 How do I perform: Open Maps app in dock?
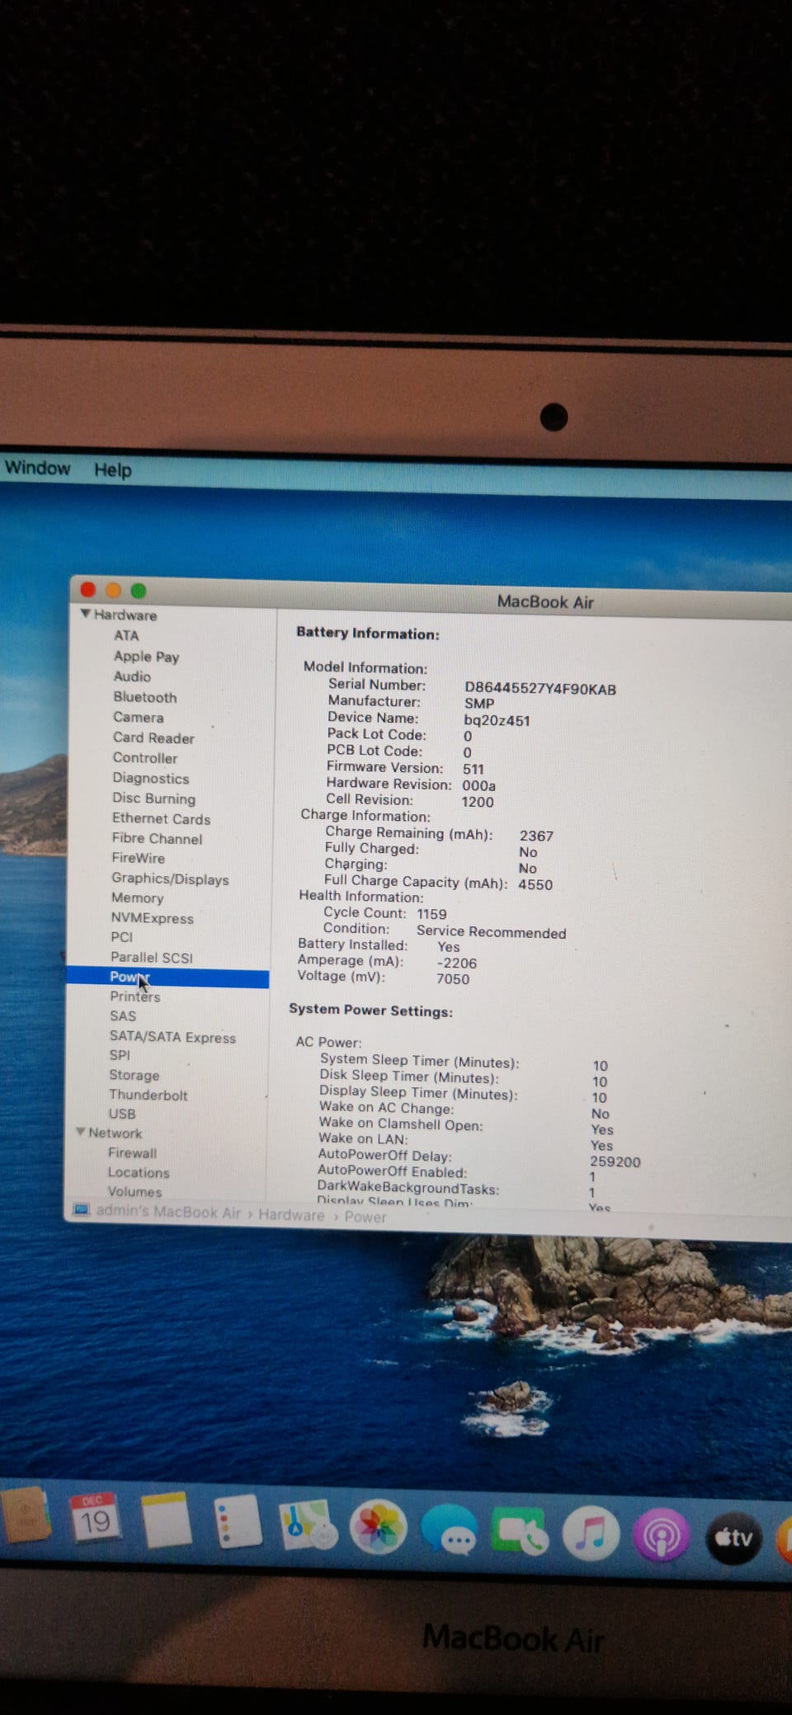click(x=307, y=1526)
